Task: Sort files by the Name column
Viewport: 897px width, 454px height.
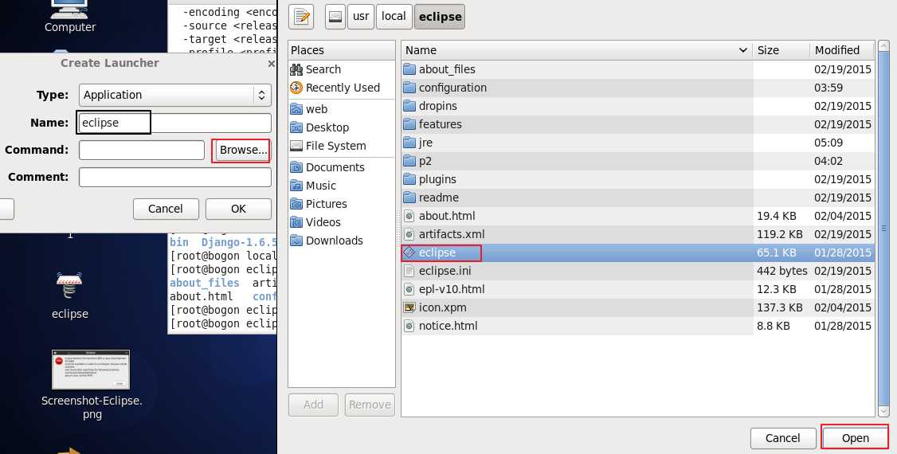Action: (x=577, y=50)
